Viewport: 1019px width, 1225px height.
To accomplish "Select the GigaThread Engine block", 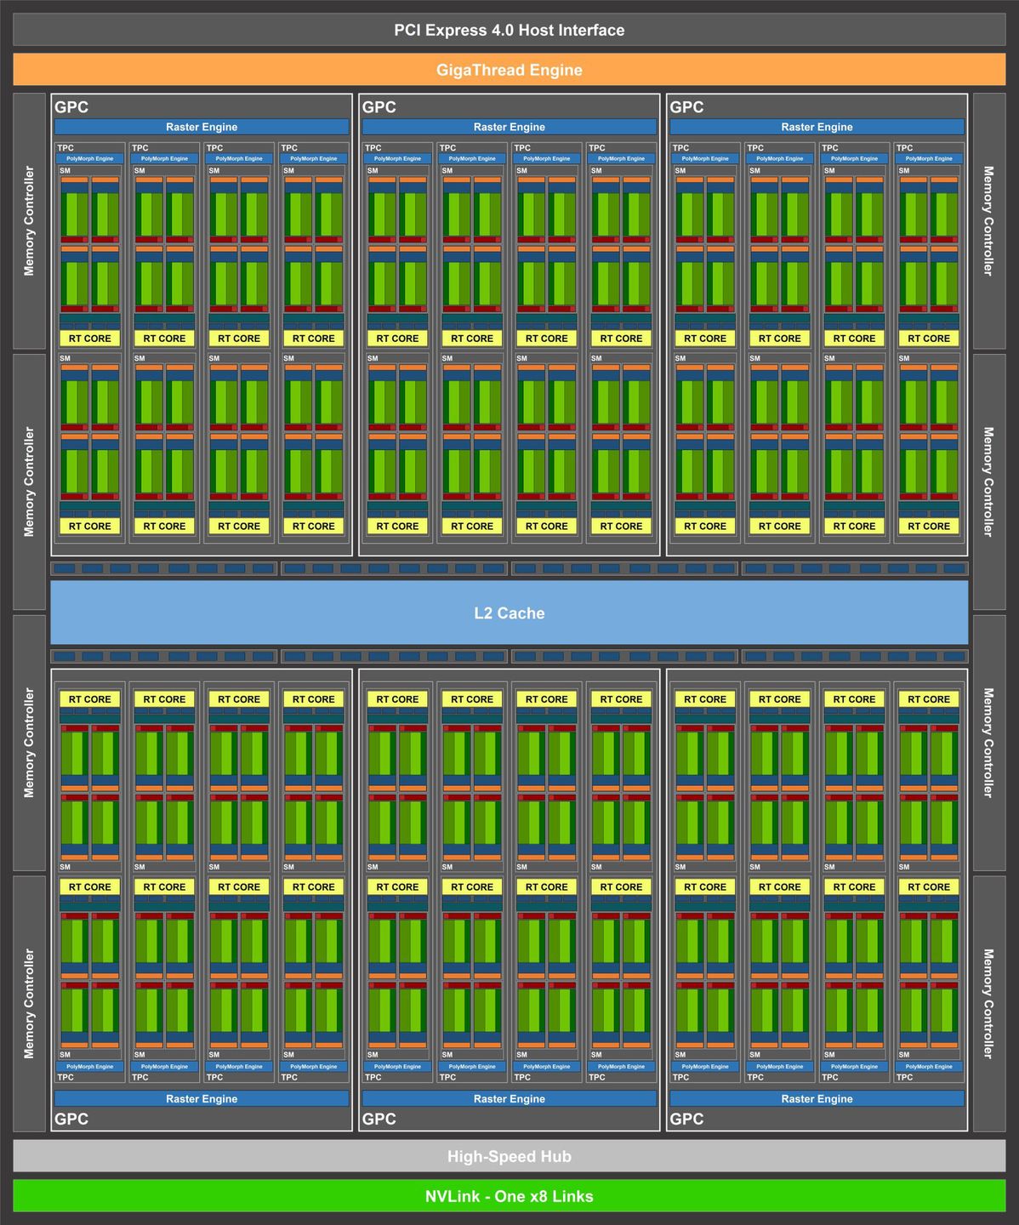I will pos(509,71).
